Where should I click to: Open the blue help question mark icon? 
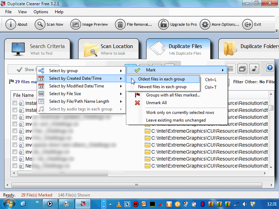click(x=270, y=68)
